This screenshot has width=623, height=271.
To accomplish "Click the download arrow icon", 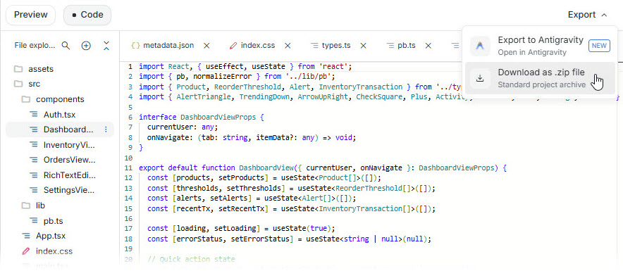I will [x=480, y=78].
